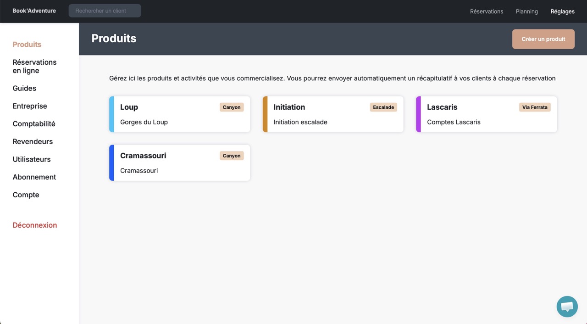
Task: Open the chat support widget icon
Action: click(567, 307)
